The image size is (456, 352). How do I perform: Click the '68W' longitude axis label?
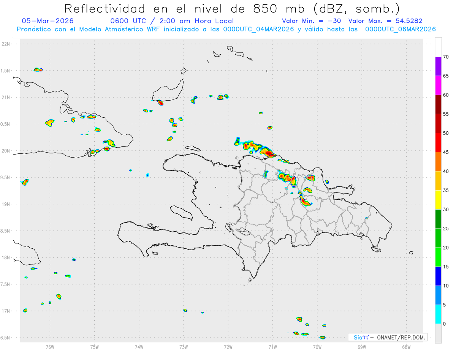pyautogui.click(x=406, y=347)
